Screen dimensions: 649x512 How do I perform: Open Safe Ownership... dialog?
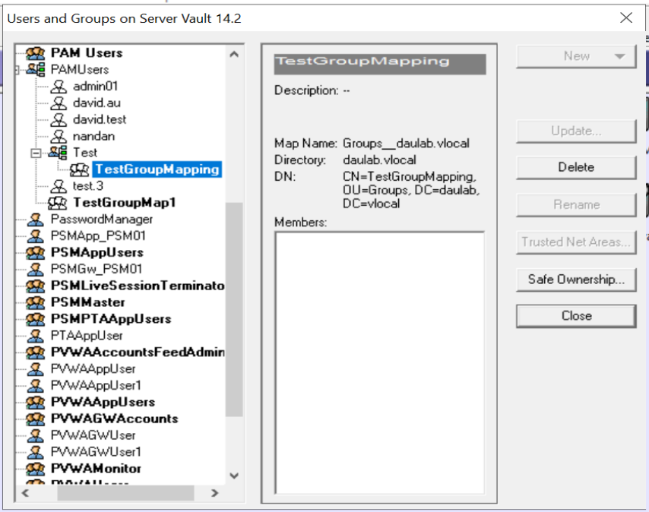pyautogui.click(x=576, y=279)
